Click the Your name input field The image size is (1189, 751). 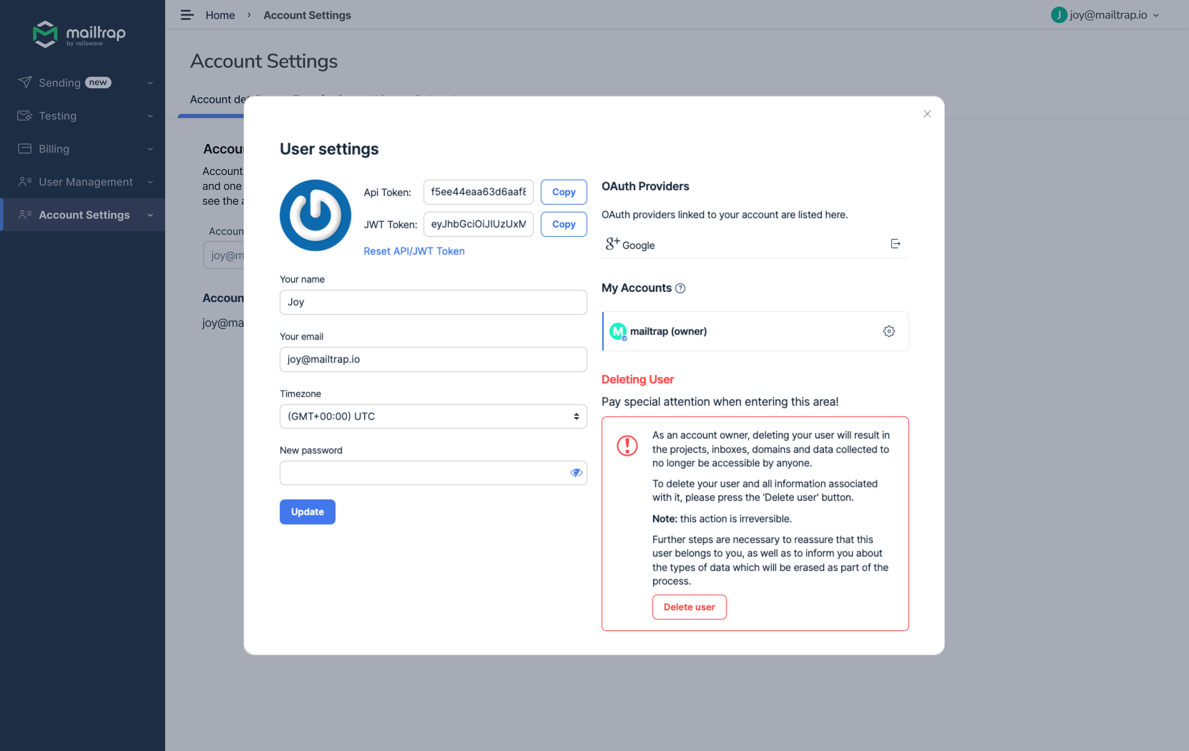pyautogui.click(x=433, y=302)
